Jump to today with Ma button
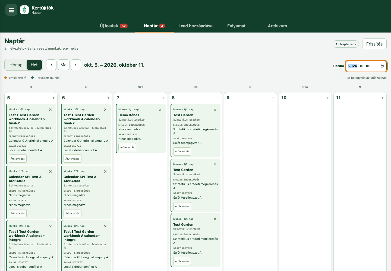This screenshot has width=391, height=271. coord(64,65)
